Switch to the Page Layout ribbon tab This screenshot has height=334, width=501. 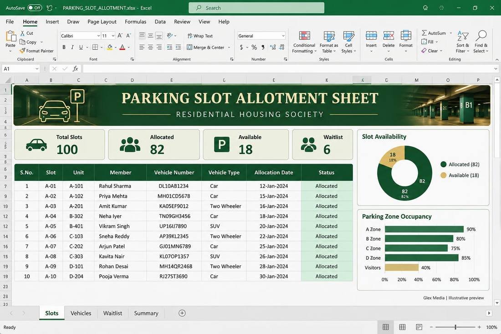(x=102, y=21)
